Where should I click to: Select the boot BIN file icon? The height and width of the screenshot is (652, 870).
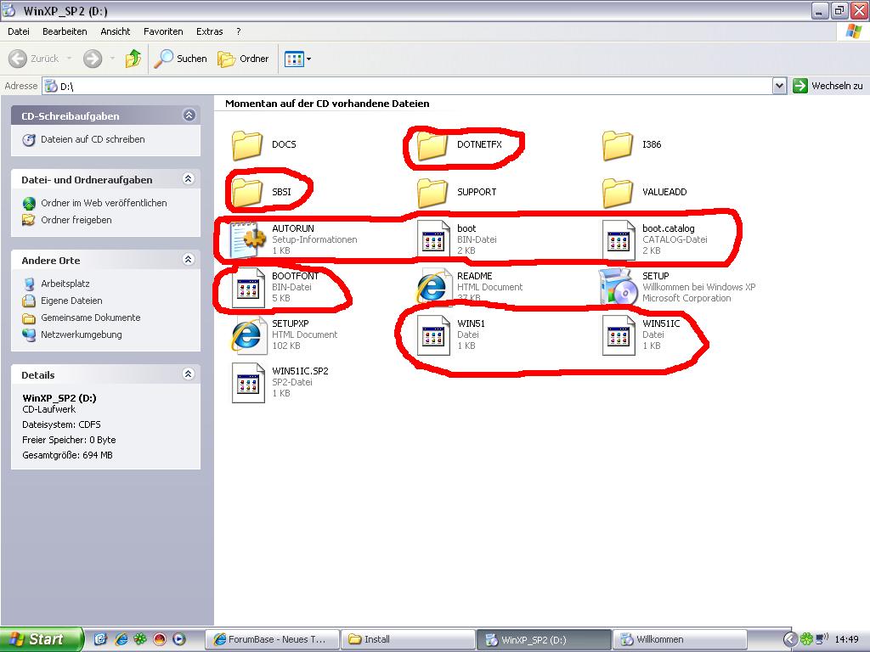coord(433,239)
